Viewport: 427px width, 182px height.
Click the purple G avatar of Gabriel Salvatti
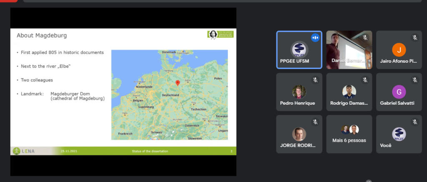399,91
